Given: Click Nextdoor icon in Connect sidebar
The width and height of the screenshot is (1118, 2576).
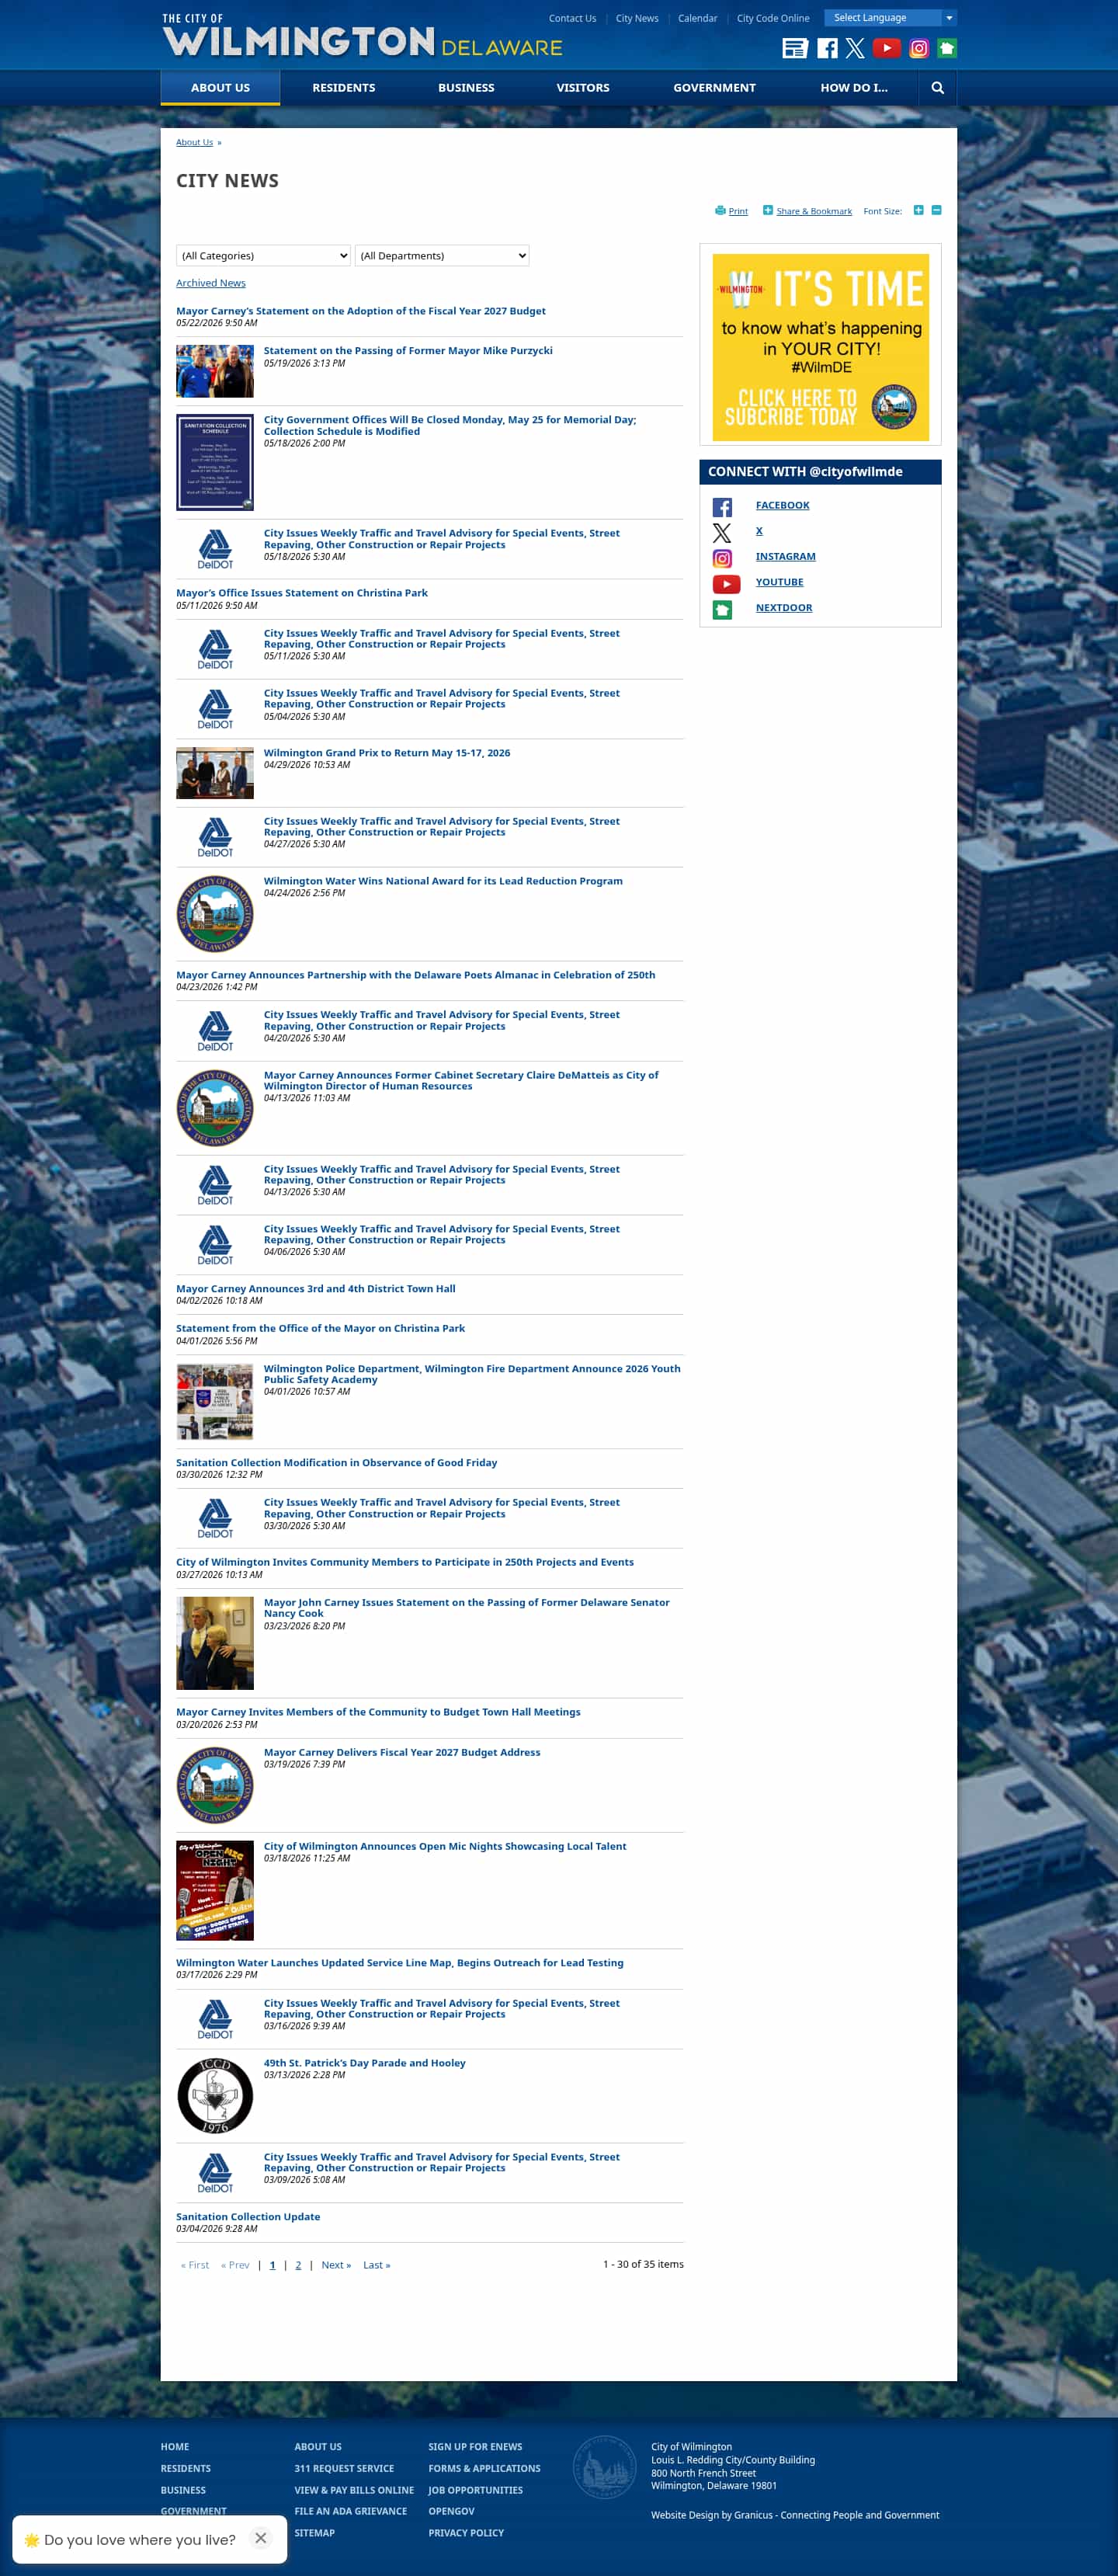Looking at the screenshot, I should pos(722,609).
